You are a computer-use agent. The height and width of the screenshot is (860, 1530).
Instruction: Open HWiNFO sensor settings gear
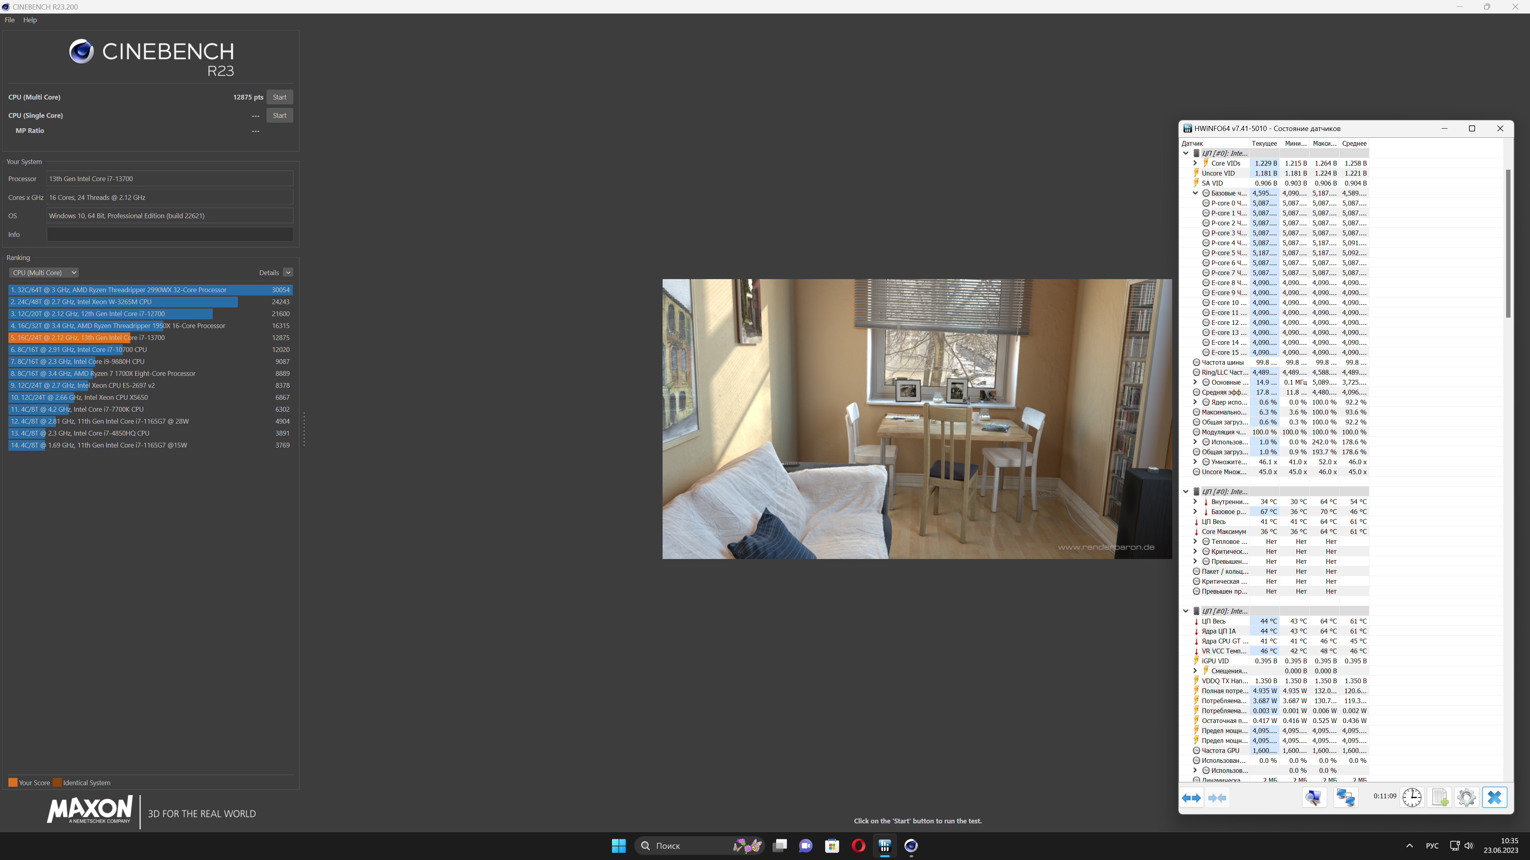(1466, 797)
